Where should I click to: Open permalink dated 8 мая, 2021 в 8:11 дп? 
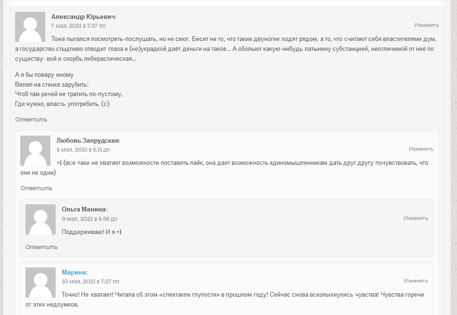83,150
